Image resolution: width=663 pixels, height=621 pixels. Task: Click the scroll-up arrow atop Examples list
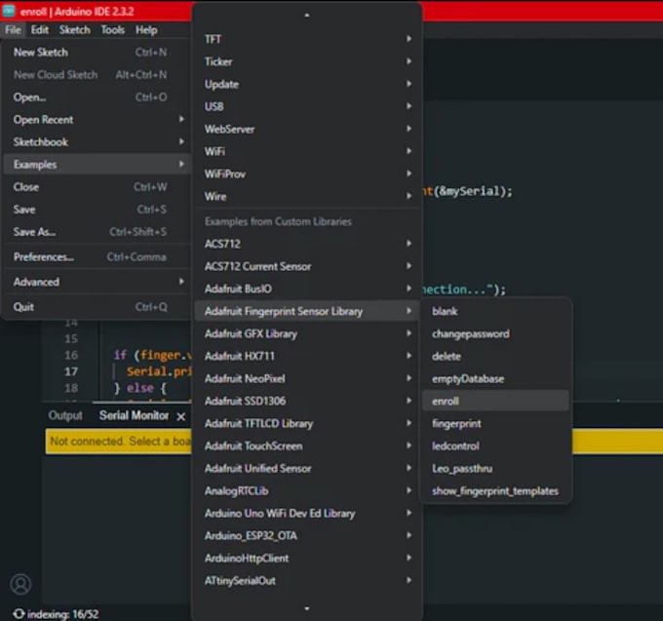tap(307, 16)
